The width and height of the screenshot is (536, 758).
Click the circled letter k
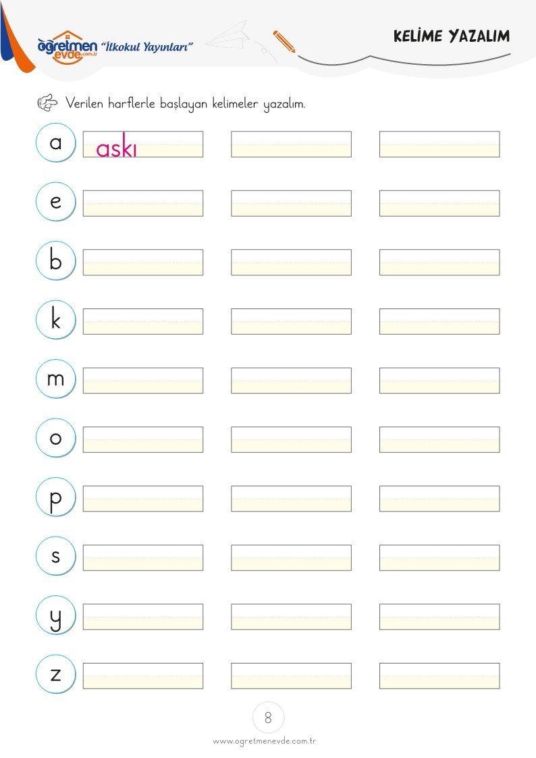pos(55,319)
